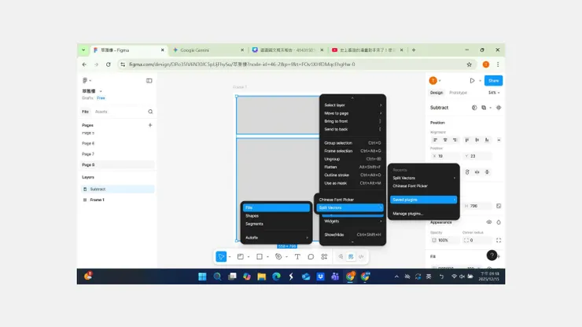Open the Actions/resources tool
The image size is (582, 327).
(324, 256)
